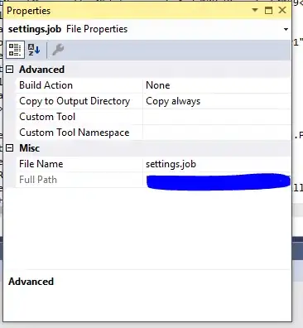Click the Custom Tool Namespace value field
The image size is (303, 328).
217,133
